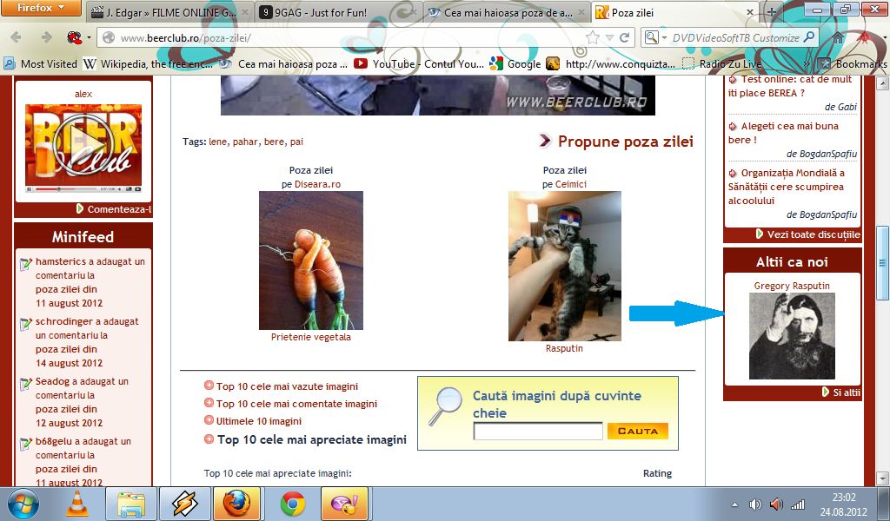Screen dimensions: 890x521
Task: Open the Seadog minifeed entry
Action: click(x=82, y=402)
